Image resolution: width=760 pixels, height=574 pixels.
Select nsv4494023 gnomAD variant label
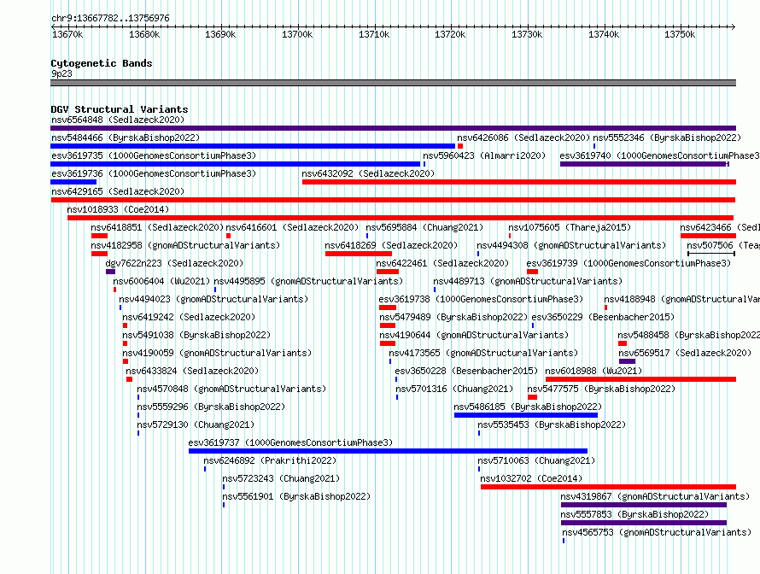[213, 299]
